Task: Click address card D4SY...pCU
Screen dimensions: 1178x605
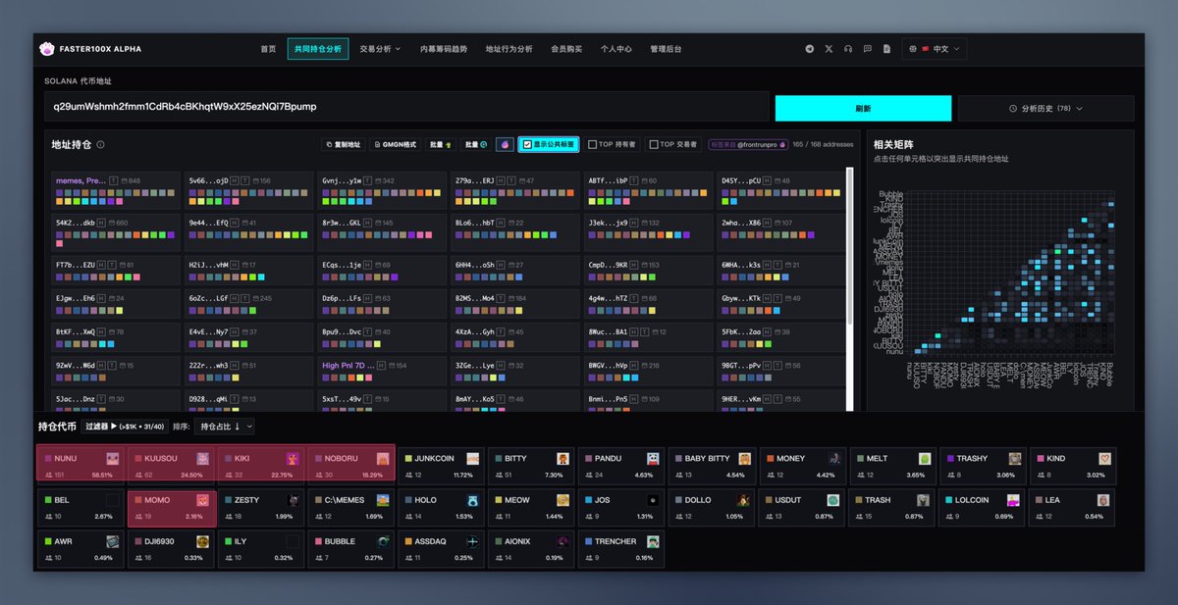Action: [x=781, y=189]
